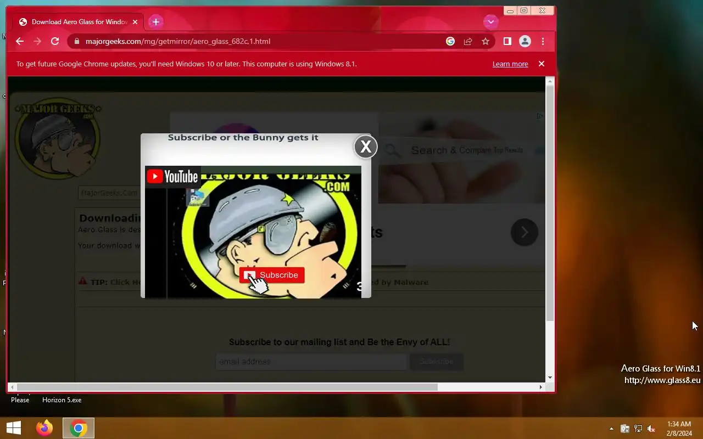Toggle the Chrome side panel

[507, 41]
